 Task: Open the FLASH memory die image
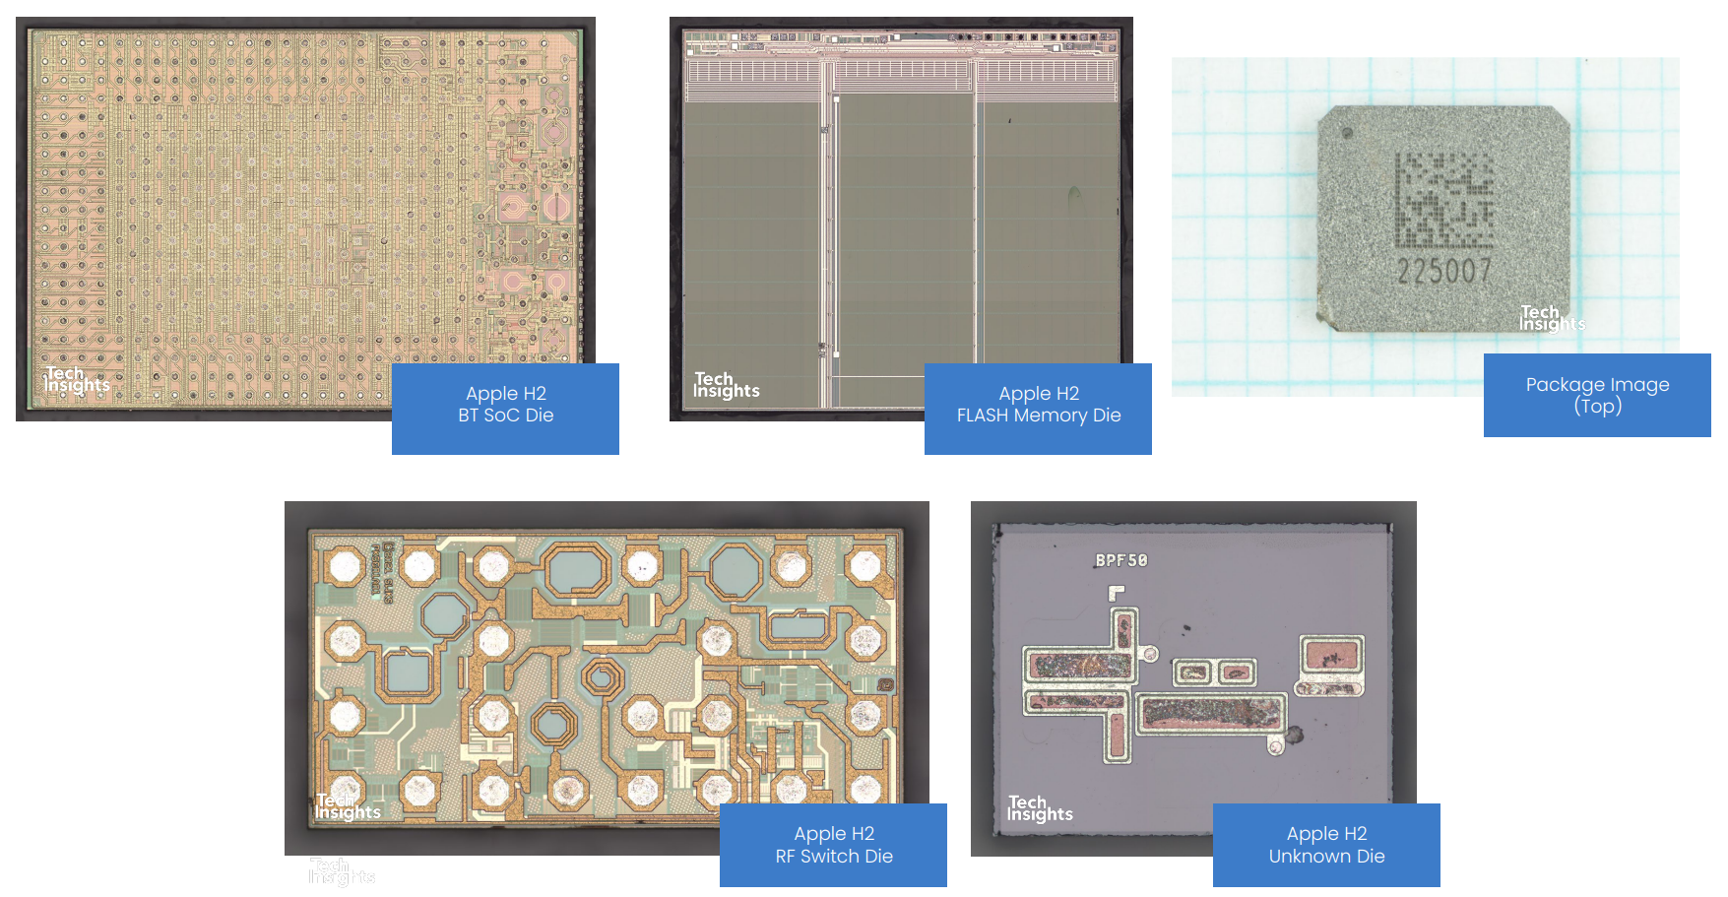[901, 219]
